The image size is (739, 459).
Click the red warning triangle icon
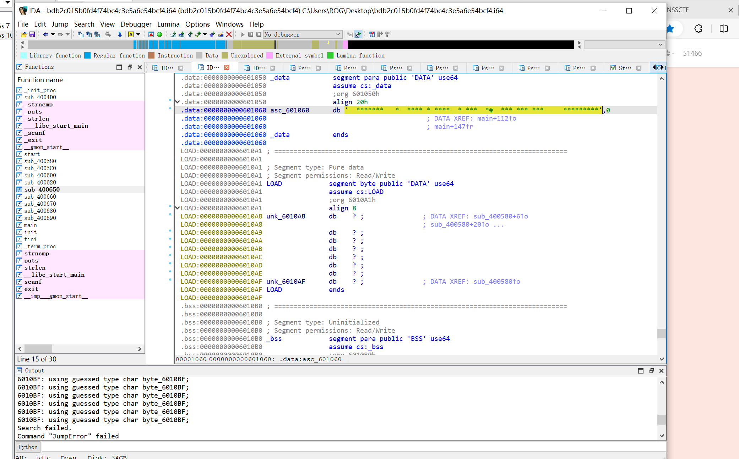(x=151, y=34)
